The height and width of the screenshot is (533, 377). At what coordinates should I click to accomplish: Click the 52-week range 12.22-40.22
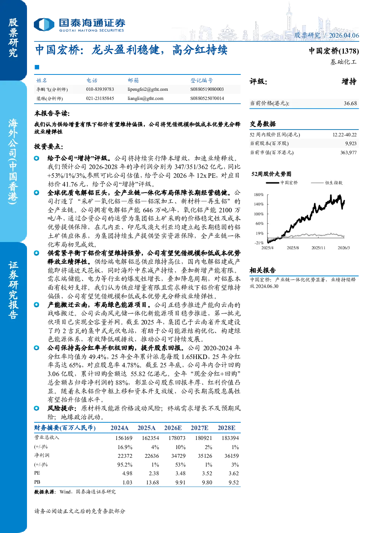coord(345,135)
